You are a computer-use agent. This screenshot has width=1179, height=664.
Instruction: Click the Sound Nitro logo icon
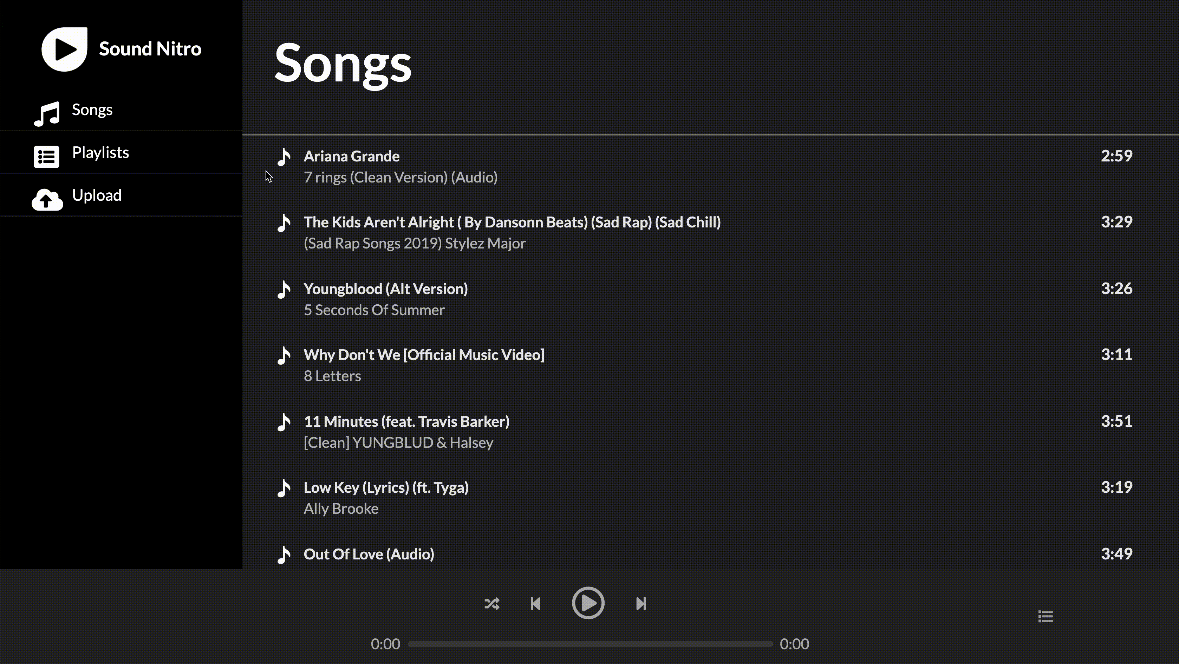click(65, 48)
